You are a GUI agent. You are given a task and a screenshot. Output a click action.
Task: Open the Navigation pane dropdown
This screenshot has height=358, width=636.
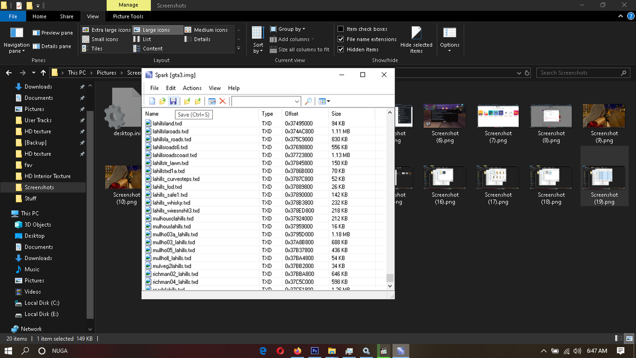16,40
